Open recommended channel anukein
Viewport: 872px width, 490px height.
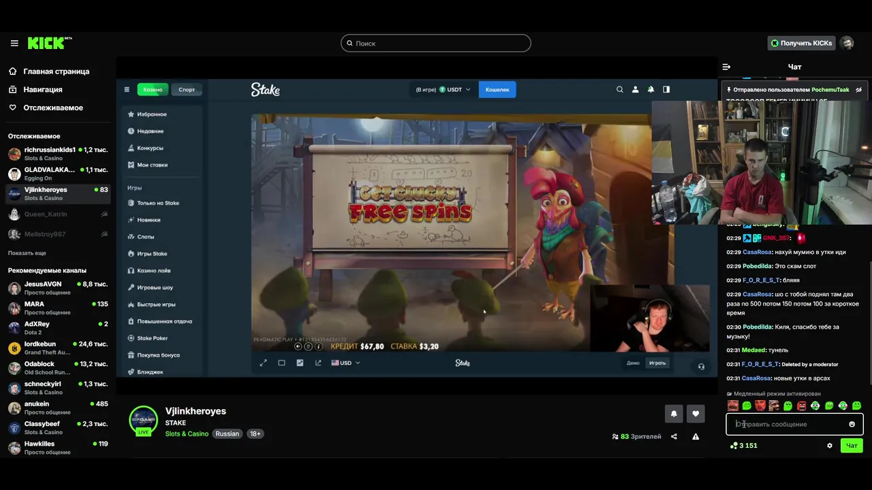tap(58, 408)
